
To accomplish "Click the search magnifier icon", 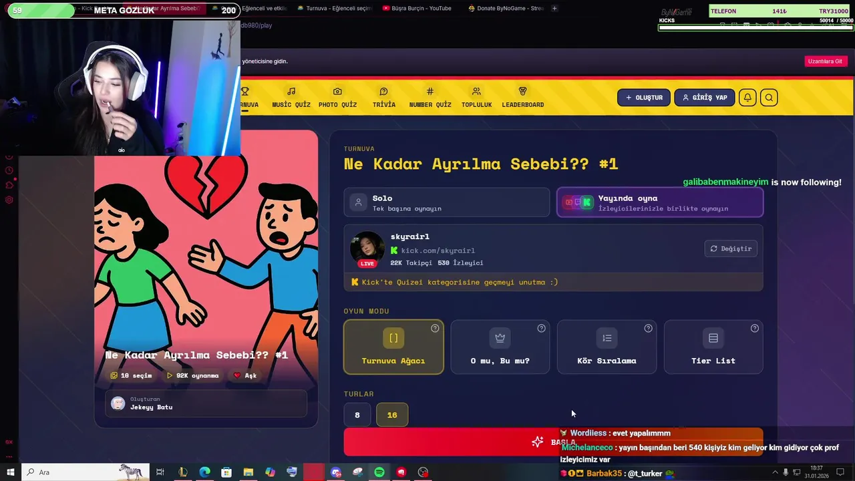I will coord(769,98).
